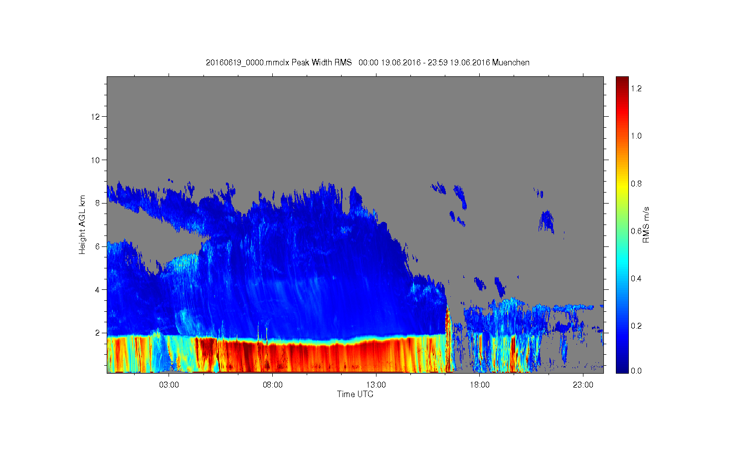Click the colorbar value 1.0
This screenshot has height=449, width=748.
tap(636, 136)
